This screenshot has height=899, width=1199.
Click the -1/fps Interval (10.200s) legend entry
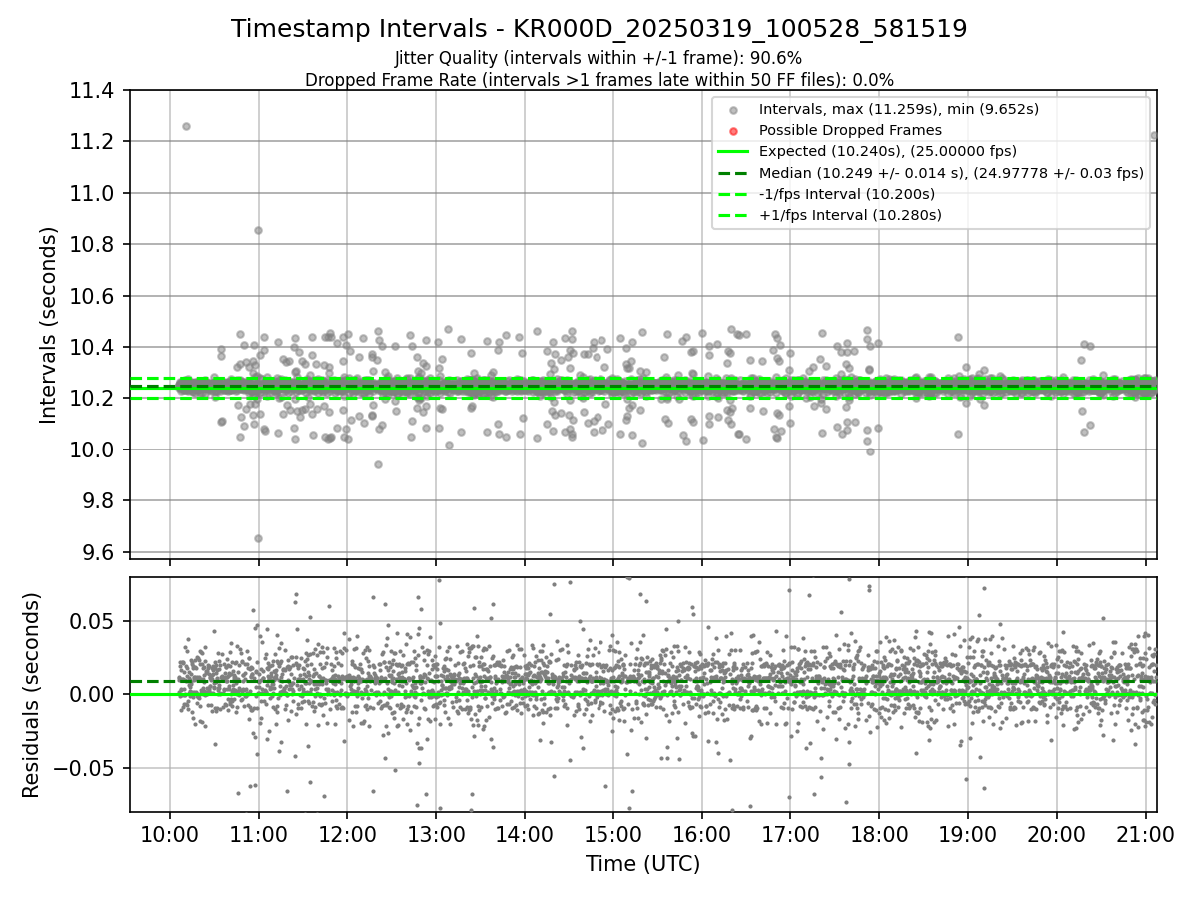[847, 193]
